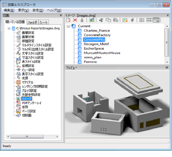
Task: Close the 図面 panel
Action: [61, 15]
